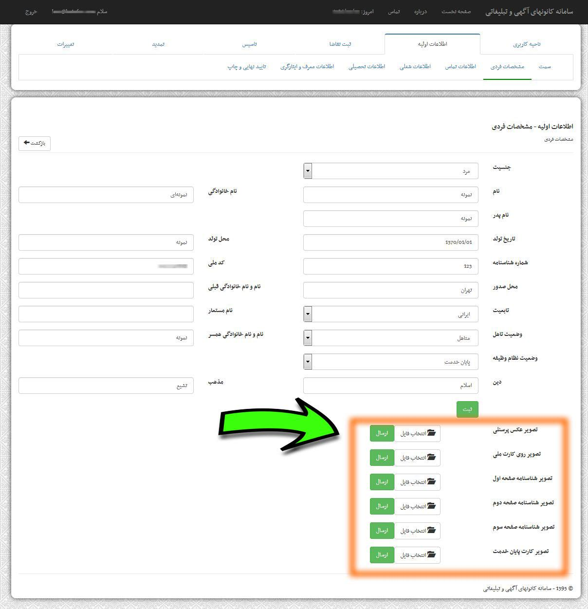The height and width of the screenshot is (609, 588).
Task: Open the اطلاعات تماس sub-tab
Action: tap(460, 67)
